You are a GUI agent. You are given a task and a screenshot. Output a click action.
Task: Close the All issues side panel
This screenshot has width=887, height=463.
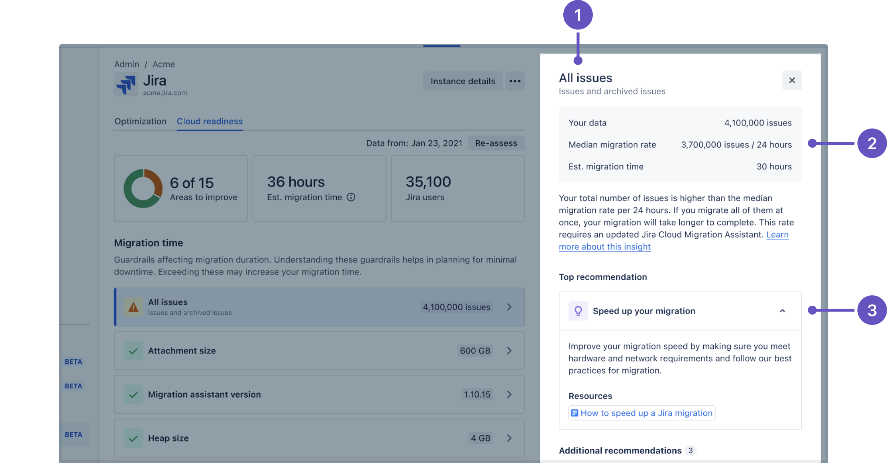pos(792,80)
